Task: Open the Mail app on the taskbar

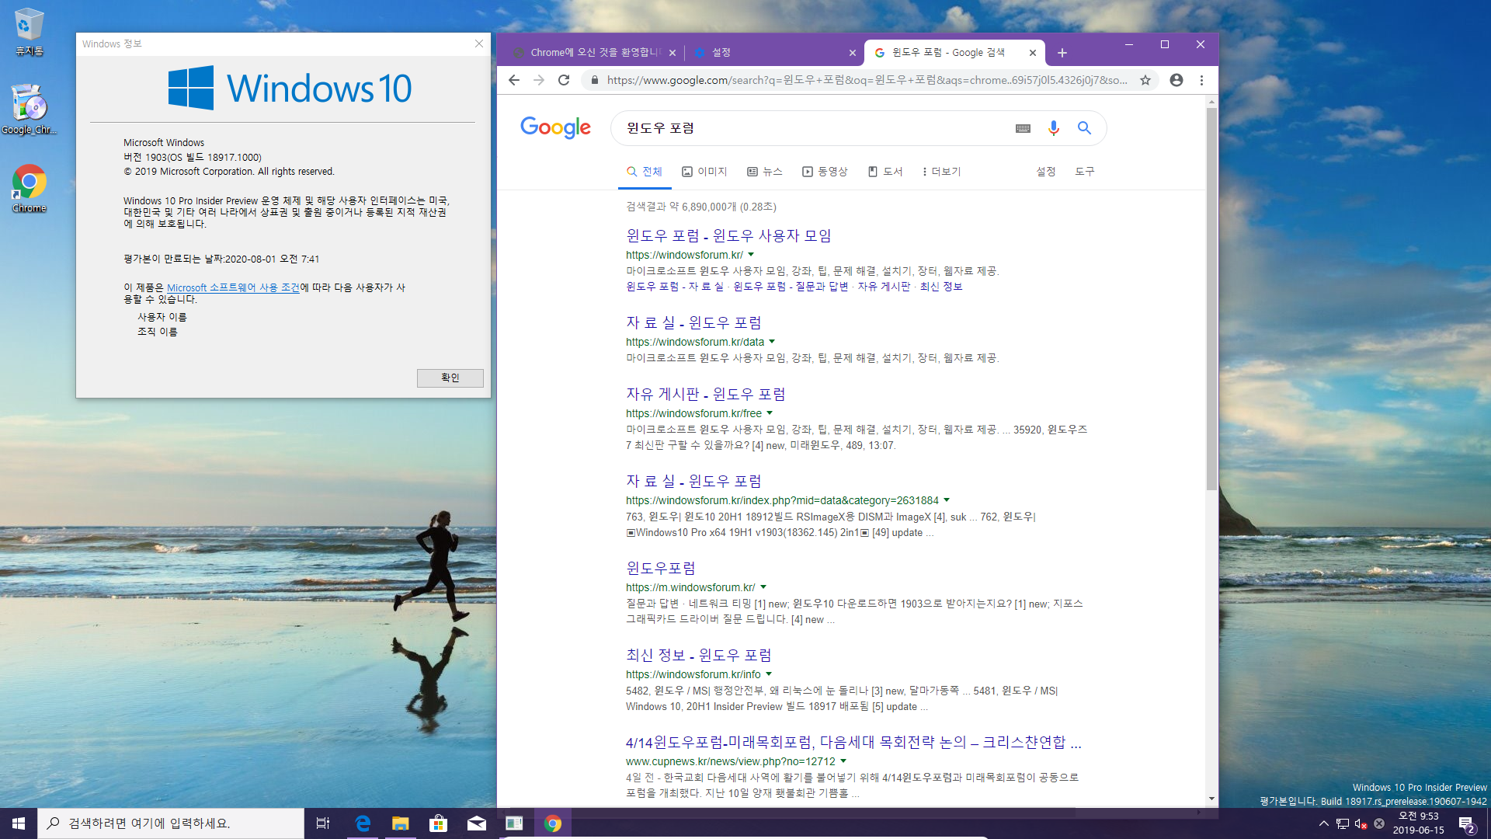Action: [476, 823]
